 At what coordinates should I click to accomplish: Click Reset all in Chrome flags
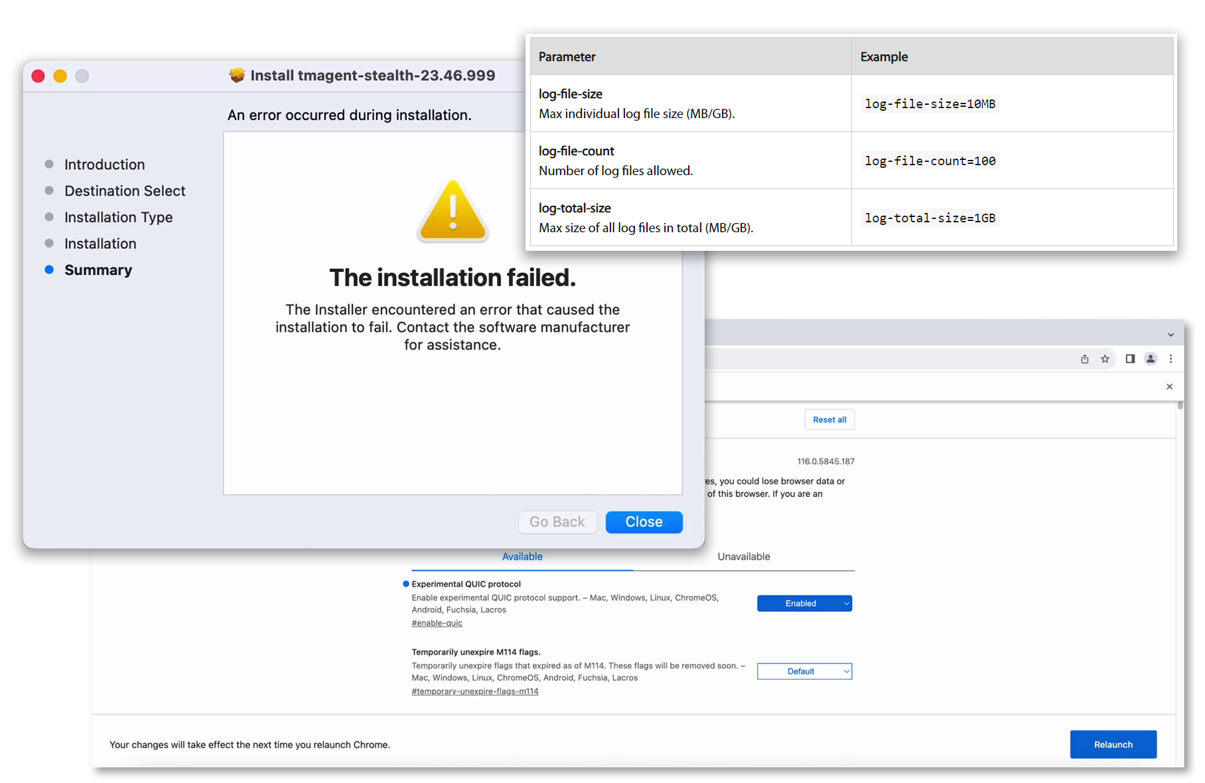pyautogui.click(x=829, y=419)
